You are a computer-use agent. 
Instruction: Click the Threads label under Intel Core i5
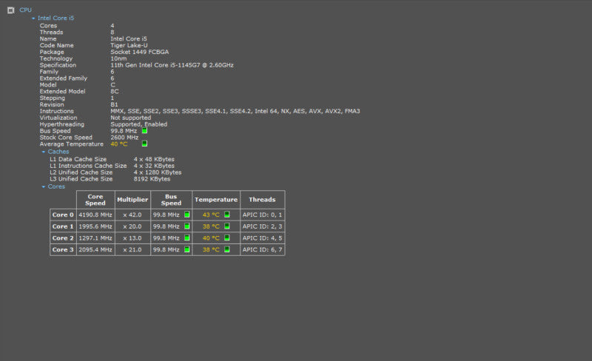(51, 32)
